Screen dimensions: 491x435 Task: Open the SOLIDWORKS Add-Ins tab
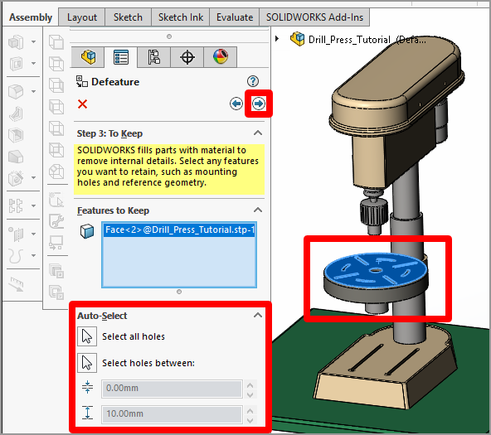314,17
